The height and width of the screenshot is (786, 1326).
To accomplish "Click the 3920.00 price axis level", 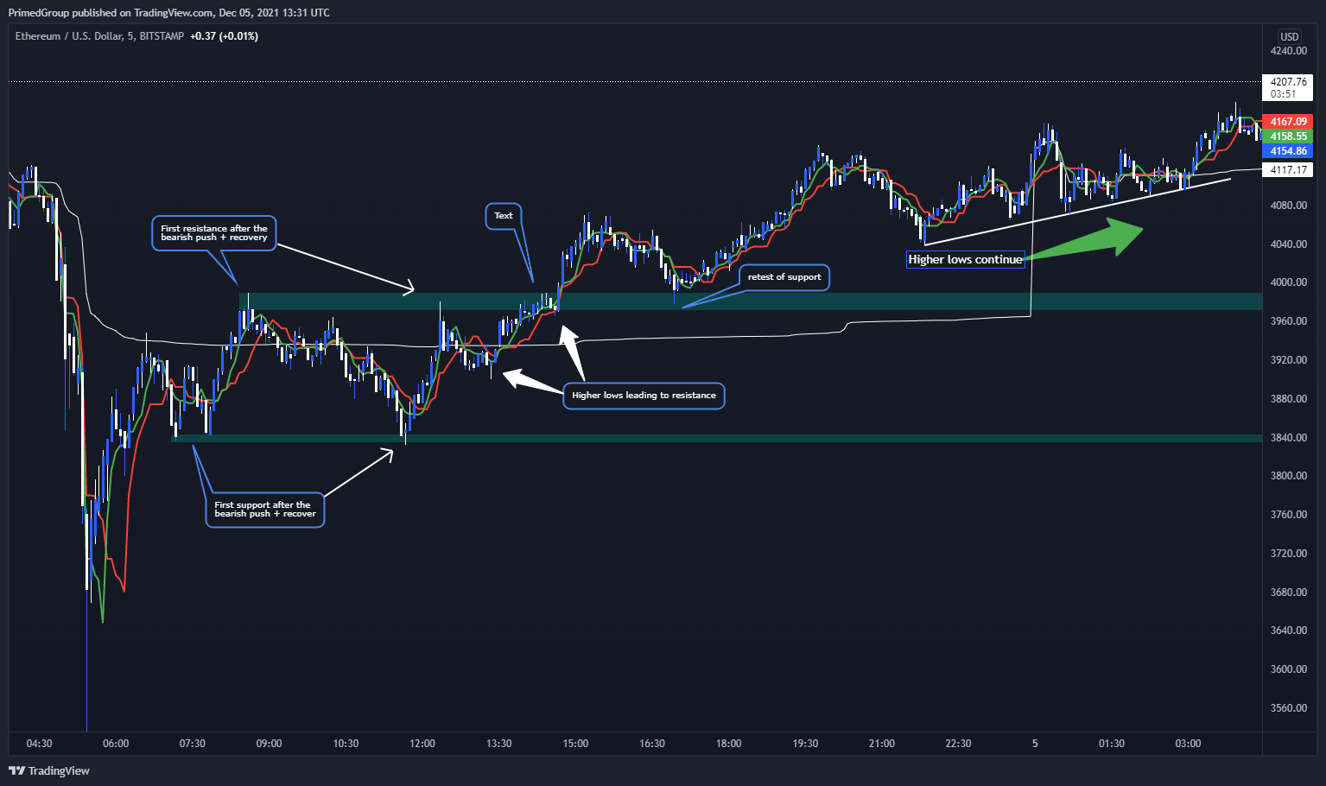I will pos(1288,360).
